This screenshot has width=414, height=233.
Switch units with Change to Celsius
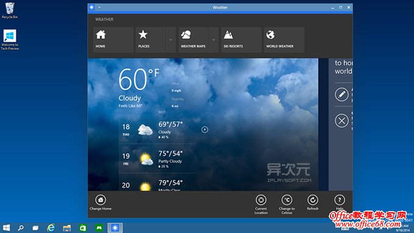(287, 204)
